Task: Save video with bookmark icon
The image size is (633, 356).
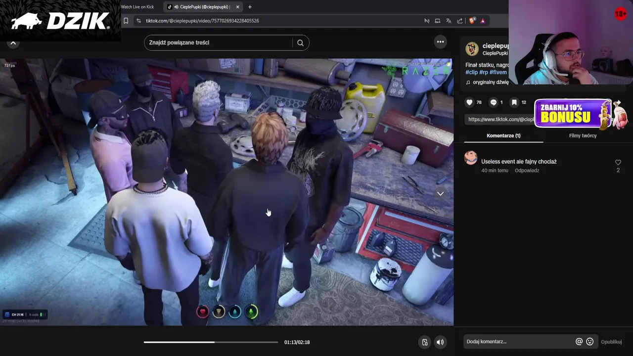Action: (x=514, y=102)
